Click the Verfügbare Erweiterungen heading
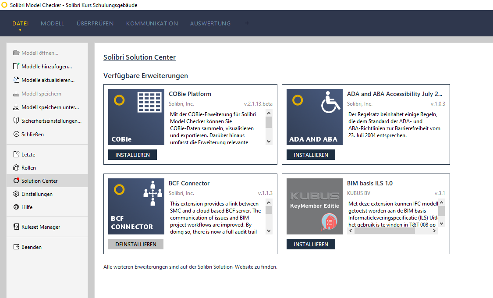Image resolution: width=493 pixels, height=298 pixels. point(145,76)
